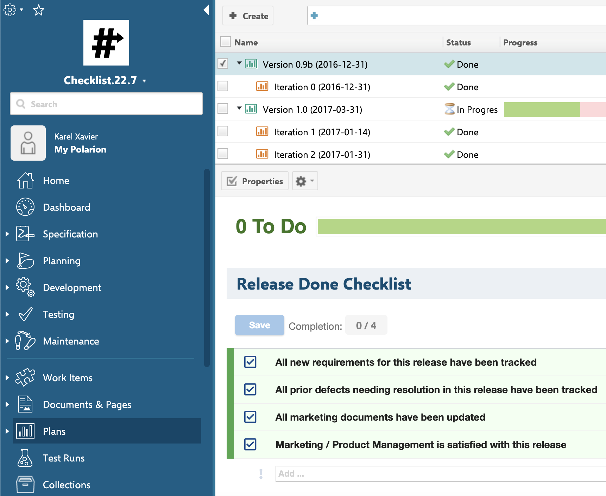This screenshot has width=606, height=496.
Task: Collapse the Version 0.9b tree row
Action: click(239, 63)
